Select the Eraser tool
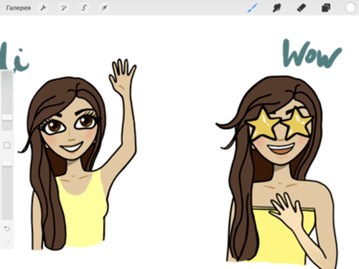Viewport: 359px width, 269px height. [302, 8]
